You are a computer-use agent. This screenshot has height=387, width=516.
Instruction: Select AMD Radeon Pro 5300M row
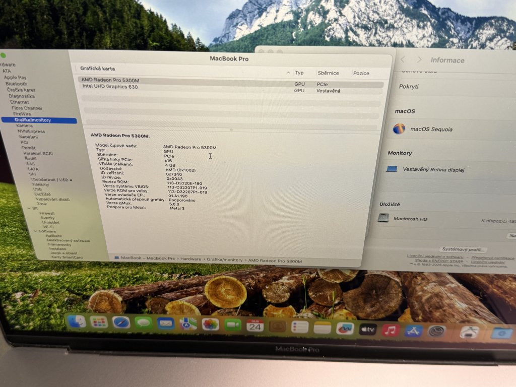tap(230, 82)
